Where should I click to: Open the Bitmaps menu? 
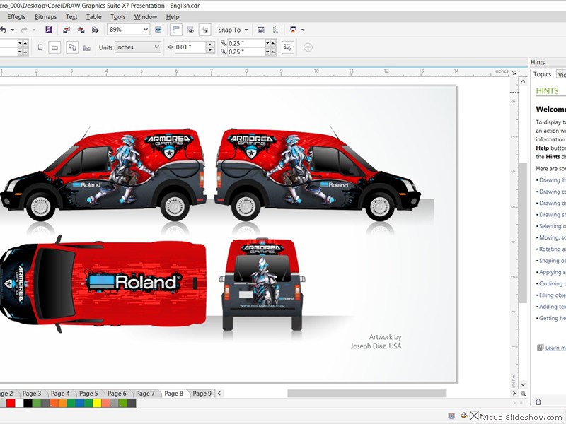pyautogui.click(x=45, y=16)
